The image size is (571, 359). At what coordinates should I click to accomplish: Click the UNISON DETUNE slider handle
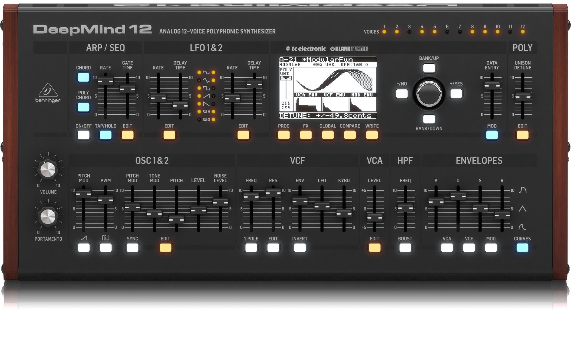tap(523, 97)
